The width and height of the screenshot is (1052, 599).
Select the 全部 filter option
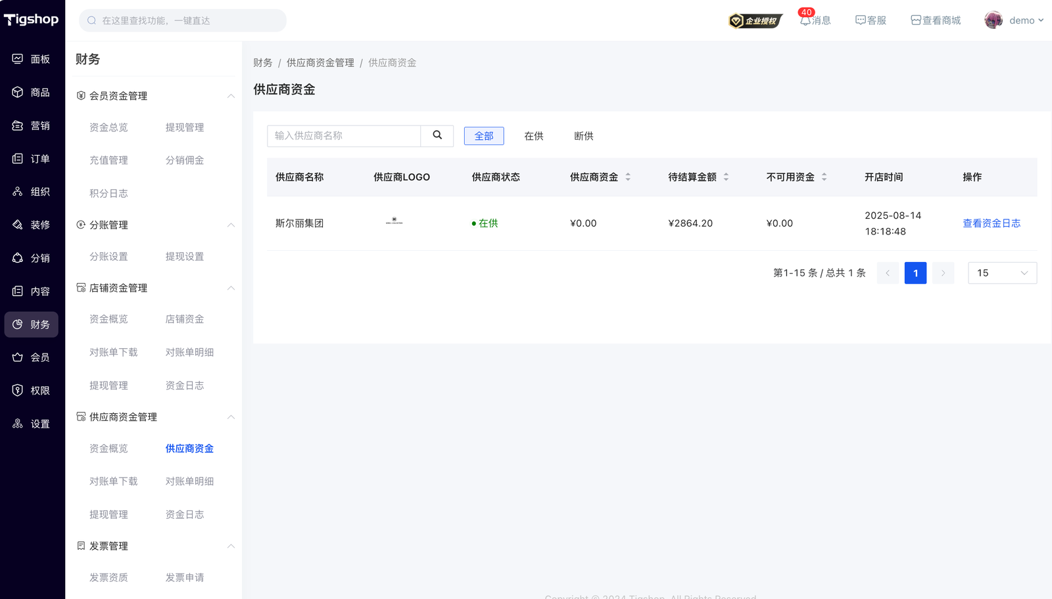click(x=484, y=136)
